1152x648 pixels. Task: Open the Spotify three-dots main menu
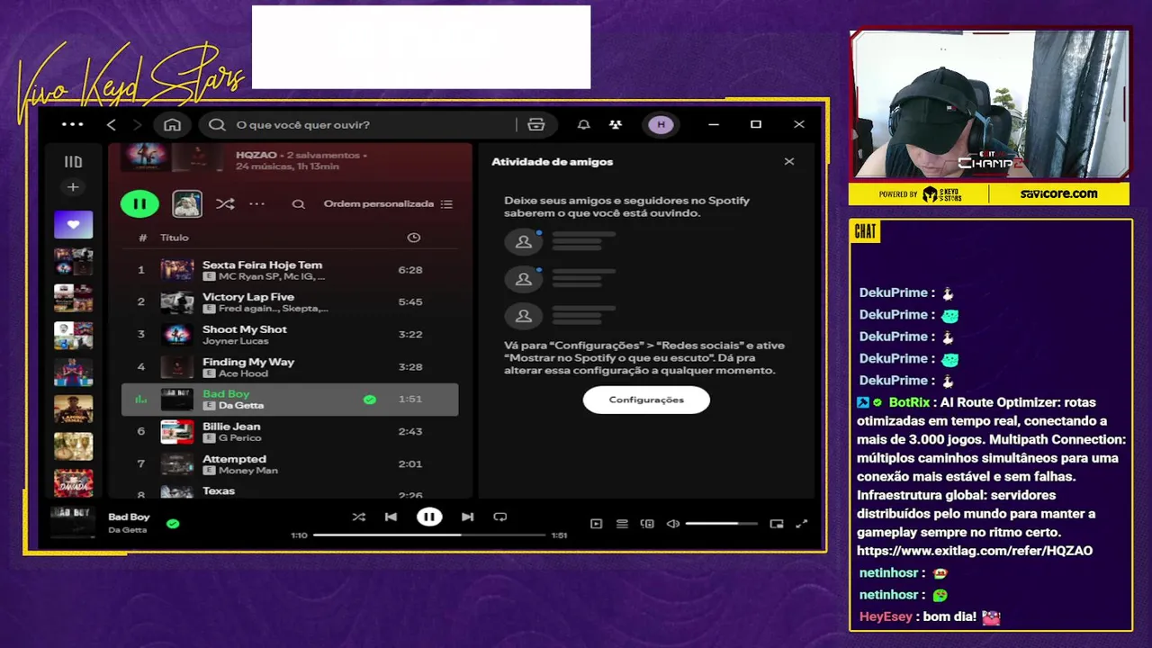click(73, 125)
